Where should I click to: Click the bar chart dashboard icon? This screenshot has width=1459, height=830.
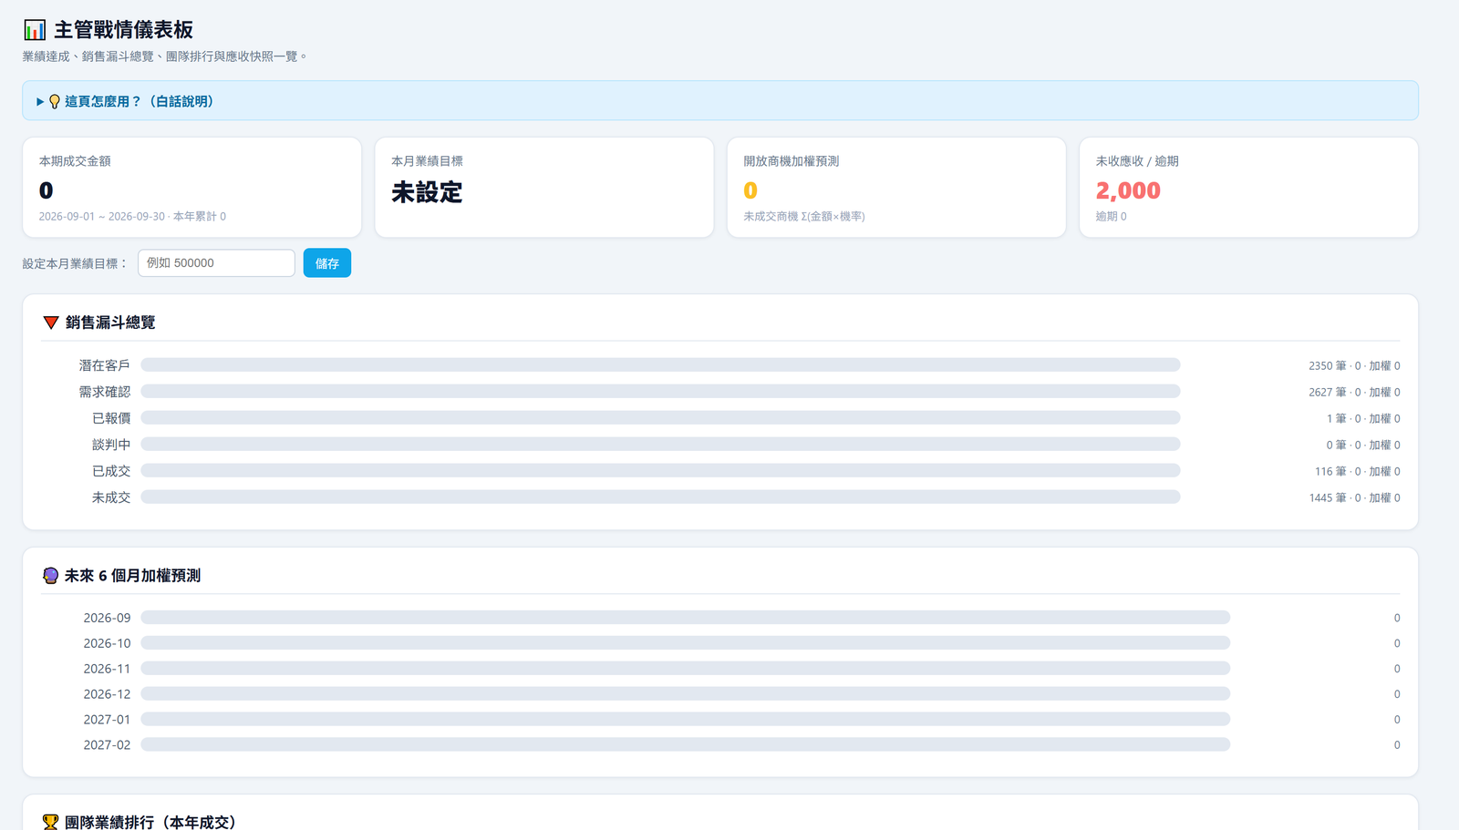[35, 30]
